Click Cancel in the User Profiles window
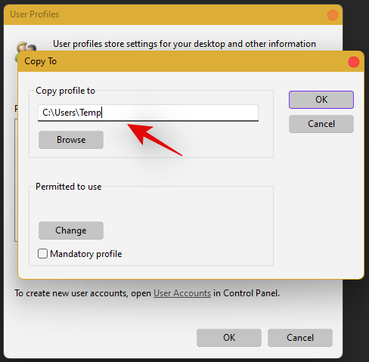Image resolution: width=369 pixels, height=362 pixels. [x=300, y=338]
